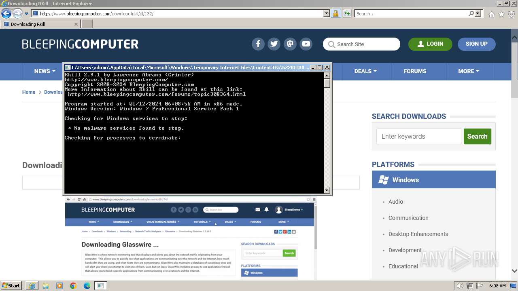This screenshot has width=518, height=291.
Task: Open the Communication category
Action: (408, 218)
